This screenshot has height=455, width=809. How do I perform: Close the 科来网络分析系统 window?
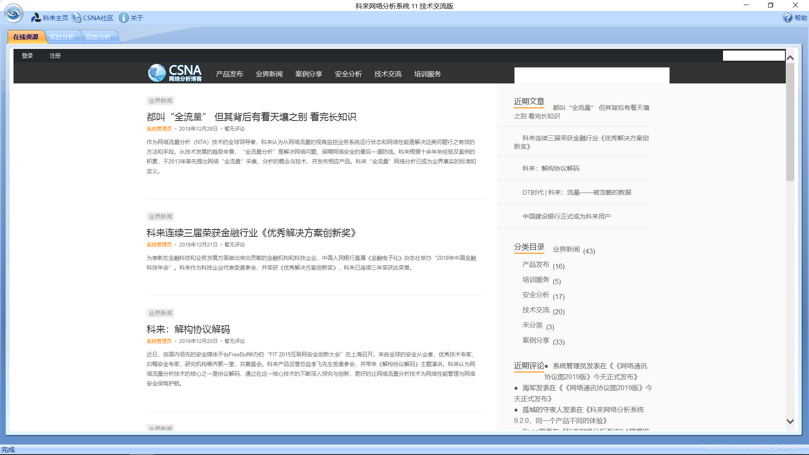tap(796, 5)
